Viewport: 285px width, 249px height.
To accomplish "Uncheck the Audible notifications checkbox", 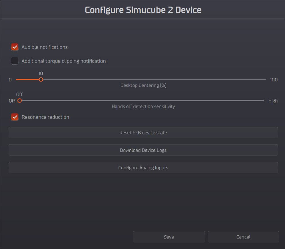I will point(15,47).
